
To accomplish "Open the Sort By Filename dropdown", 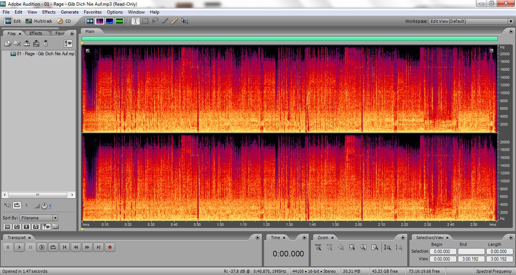I will coord(55,218).
